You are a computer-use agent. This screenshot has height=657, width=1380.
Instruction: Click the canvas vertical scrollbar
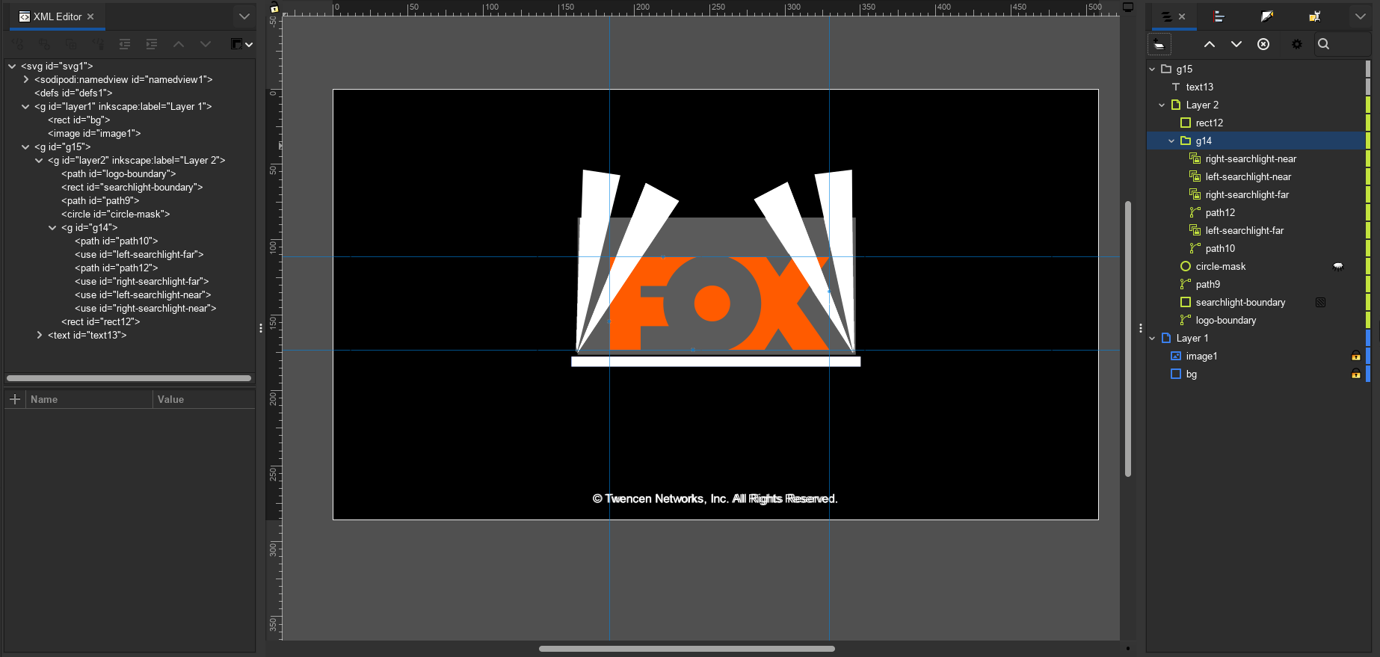1128,339
